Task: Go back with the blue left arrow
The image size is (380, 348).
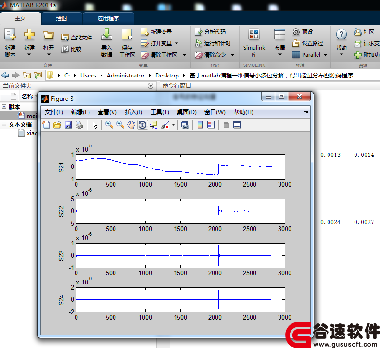Action: point(5,75)
